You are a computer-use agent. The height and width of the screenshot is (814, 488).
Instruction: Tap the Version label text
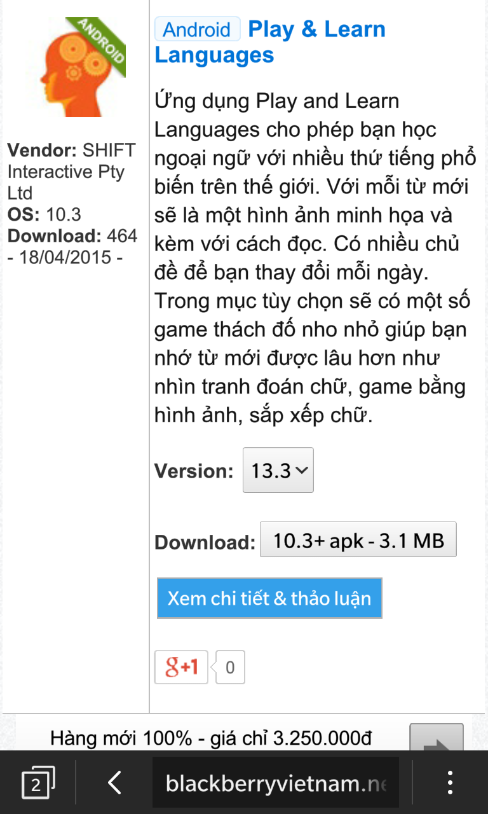tap(194, 471)
